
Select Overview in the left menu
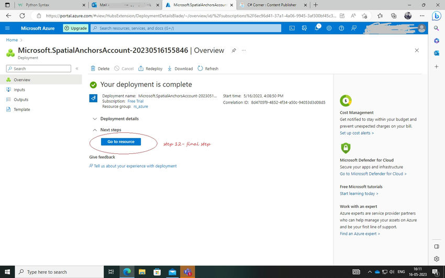coord(41,80)
